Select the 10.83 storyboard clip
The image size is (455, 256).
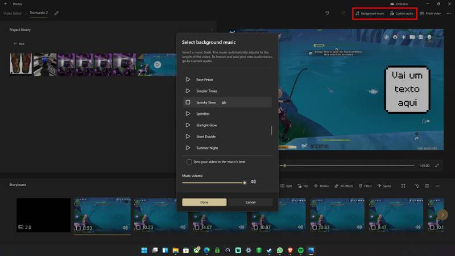point(337,215)
